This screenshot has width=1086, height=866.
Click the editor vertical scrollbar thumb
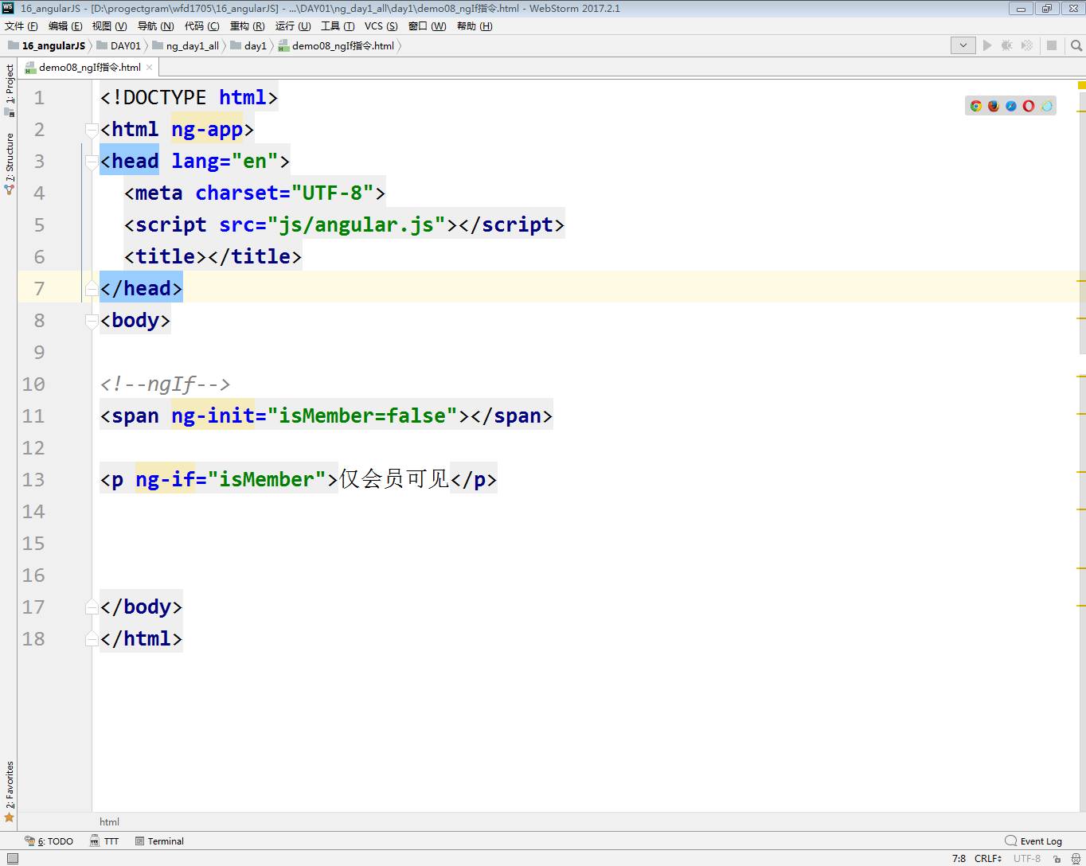pos(1082,223)
